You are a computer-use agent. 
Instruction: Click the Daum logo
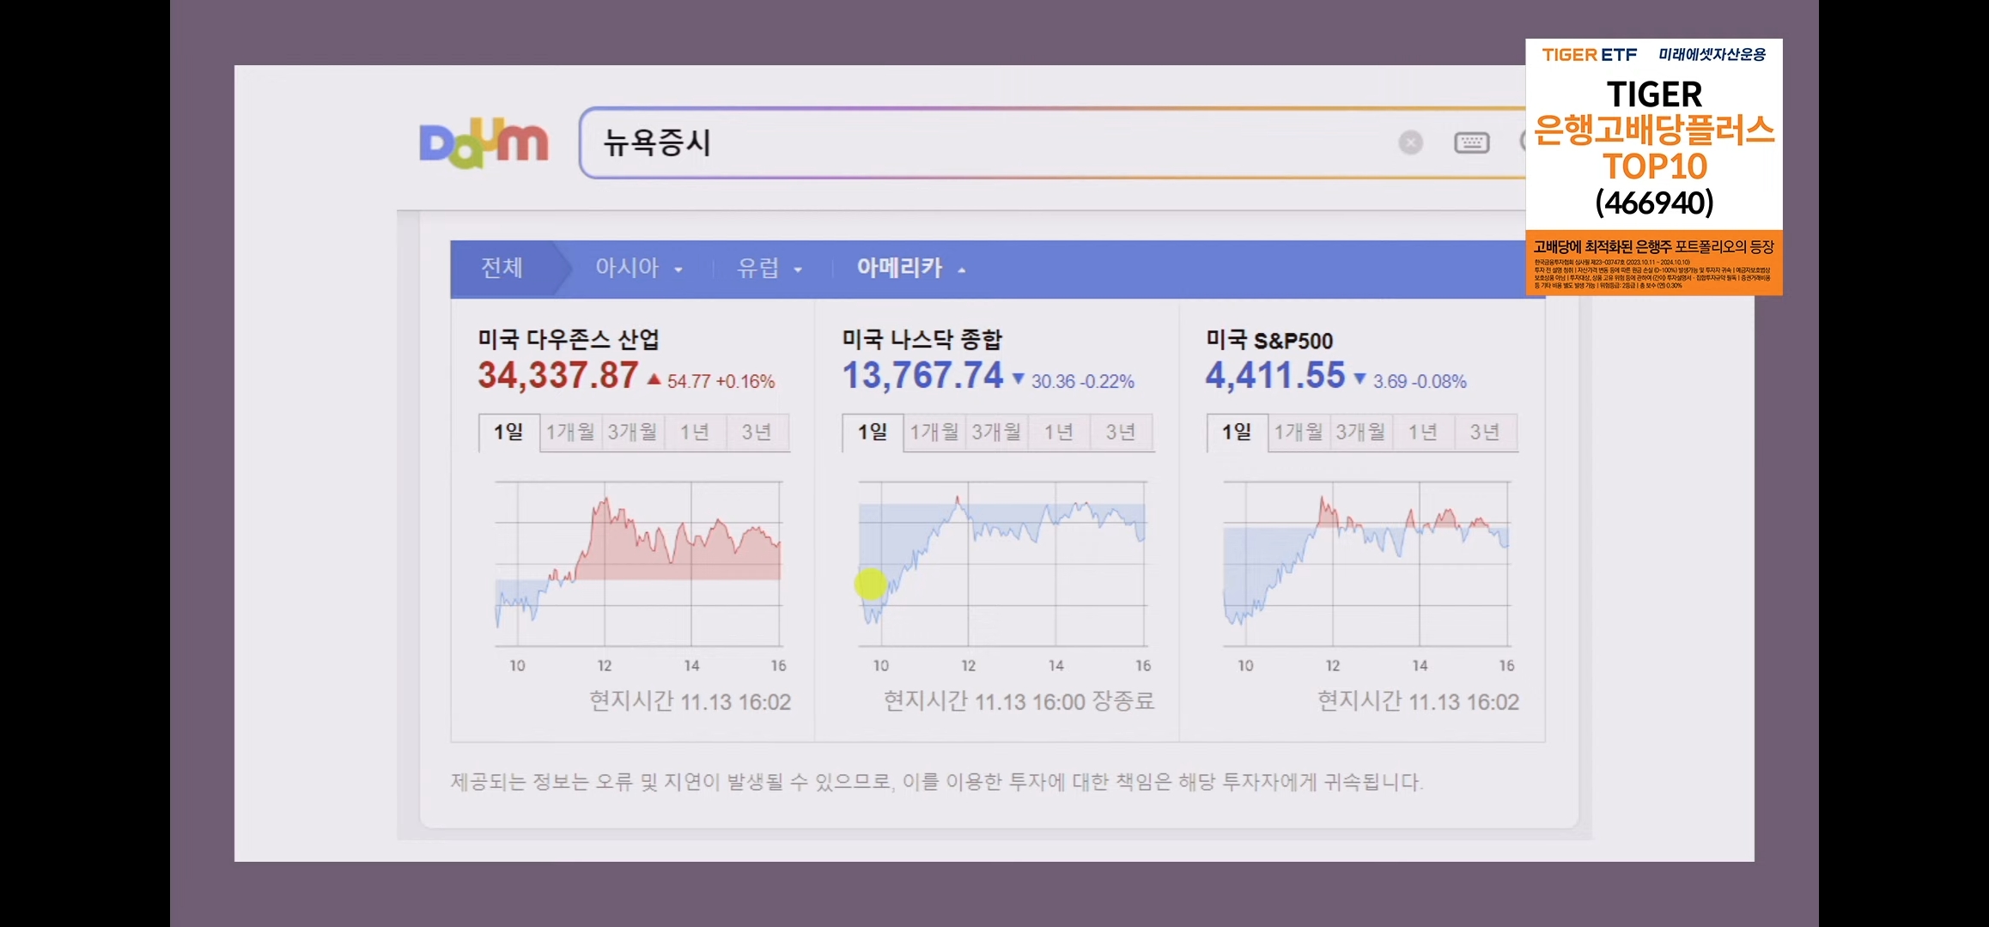tap(484, 142)
